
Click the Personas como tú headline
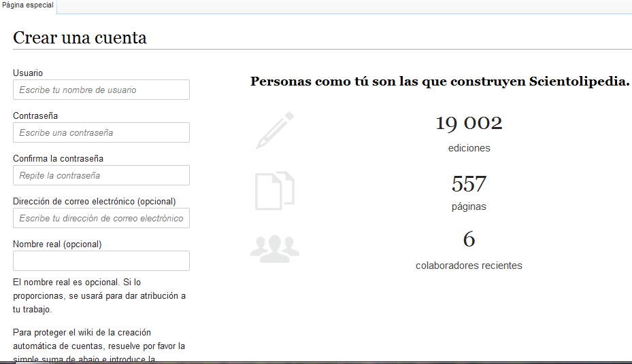pyautogui.click(x=439, y=81)
